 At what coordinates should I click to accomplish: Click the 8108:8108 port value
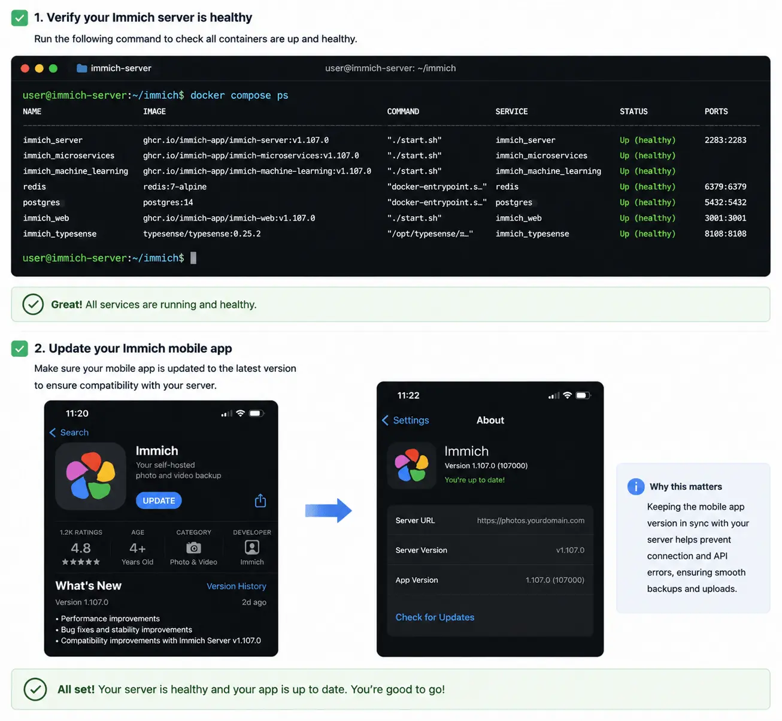point(726,234)
